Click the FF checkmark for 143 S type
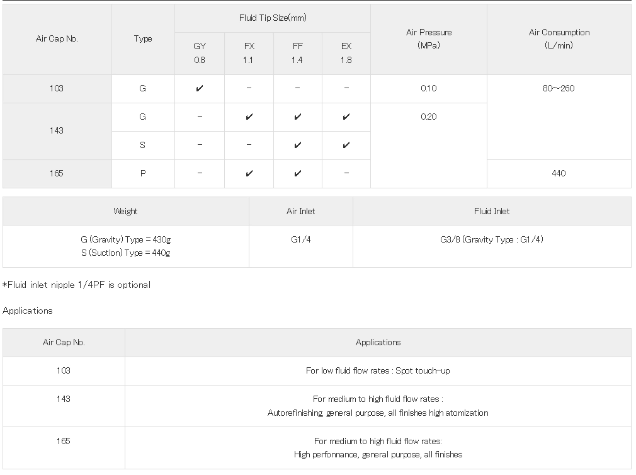636x475 pixels. tap(298, 146)
